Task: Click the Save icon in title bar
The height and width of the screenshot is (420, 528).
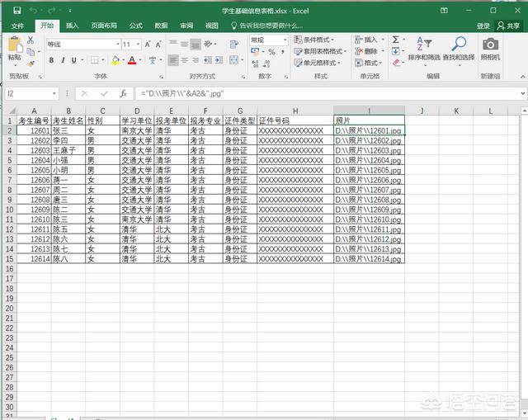Action: tap(16, 11)
